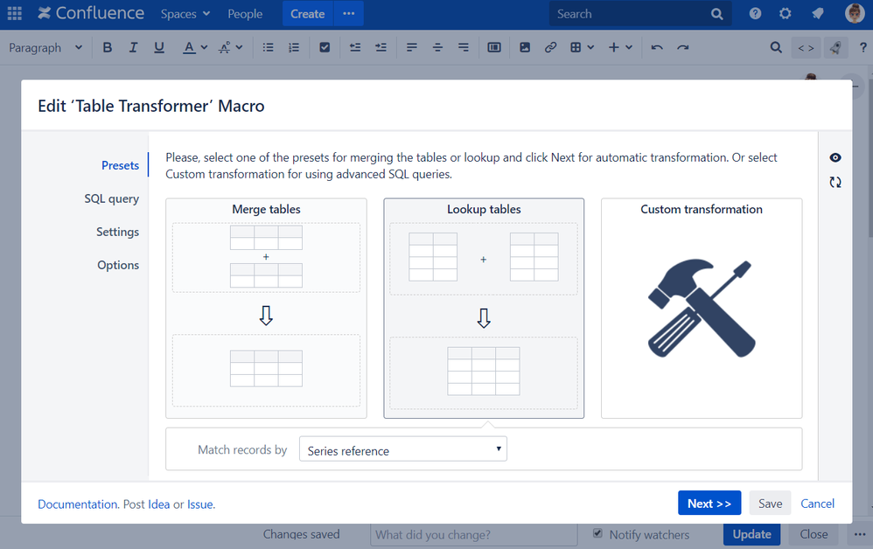Select the Lookup tables preset
The height and width of the screenshot is (549, 873).
[x=484, y=308]
